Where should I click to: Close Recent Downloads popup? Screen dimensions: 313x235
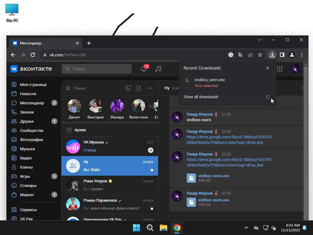coord(267,68)
